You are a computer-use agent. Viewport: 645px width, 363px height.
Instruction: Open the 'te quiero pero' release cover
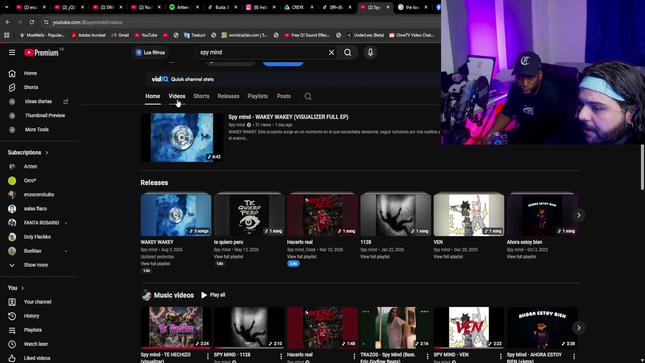249,214
